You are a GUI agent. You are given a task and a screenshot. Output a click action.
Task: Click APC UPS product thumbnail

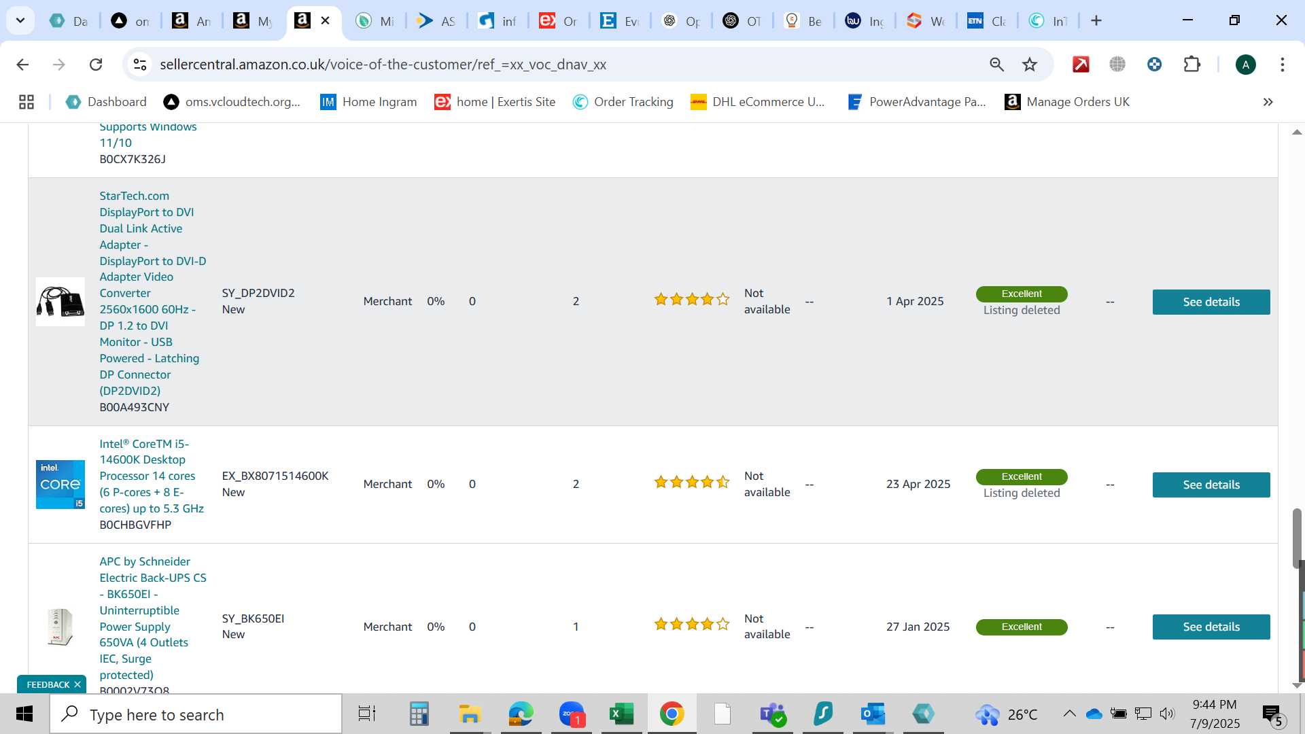pos(60,626)
